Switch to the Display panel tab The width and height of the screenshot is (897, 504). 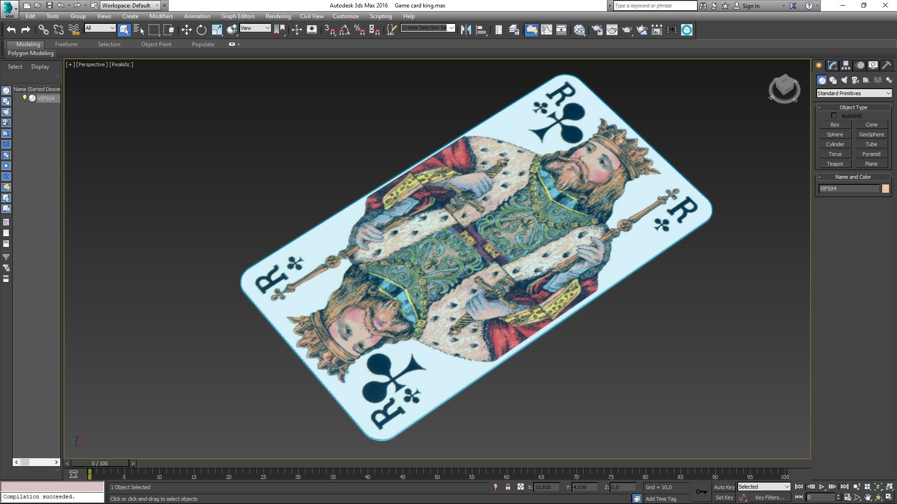[873, 65]
